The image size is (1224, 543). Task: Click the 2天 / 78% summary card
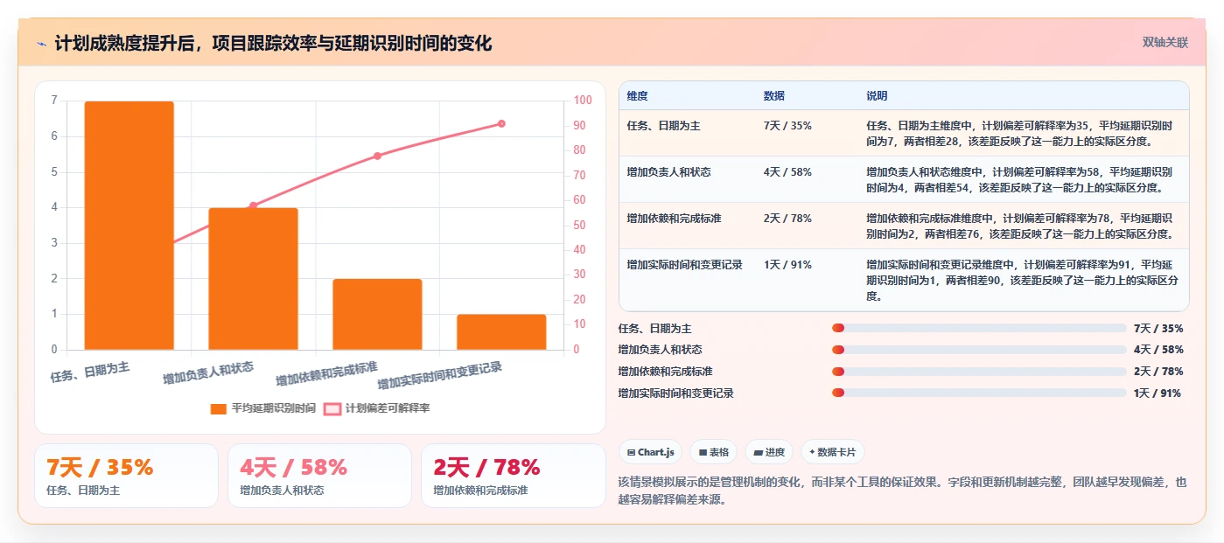coord(513,476)
